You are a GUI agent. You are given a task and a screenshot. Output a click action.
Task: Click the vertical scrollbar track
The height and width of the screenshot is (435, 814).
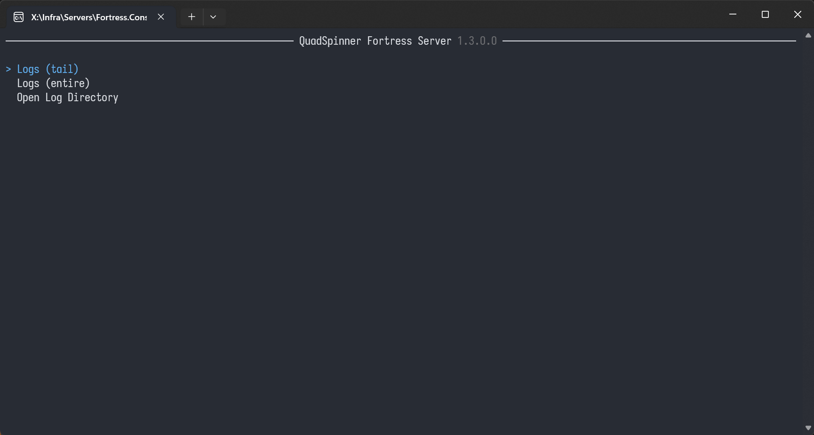point(808,231)
